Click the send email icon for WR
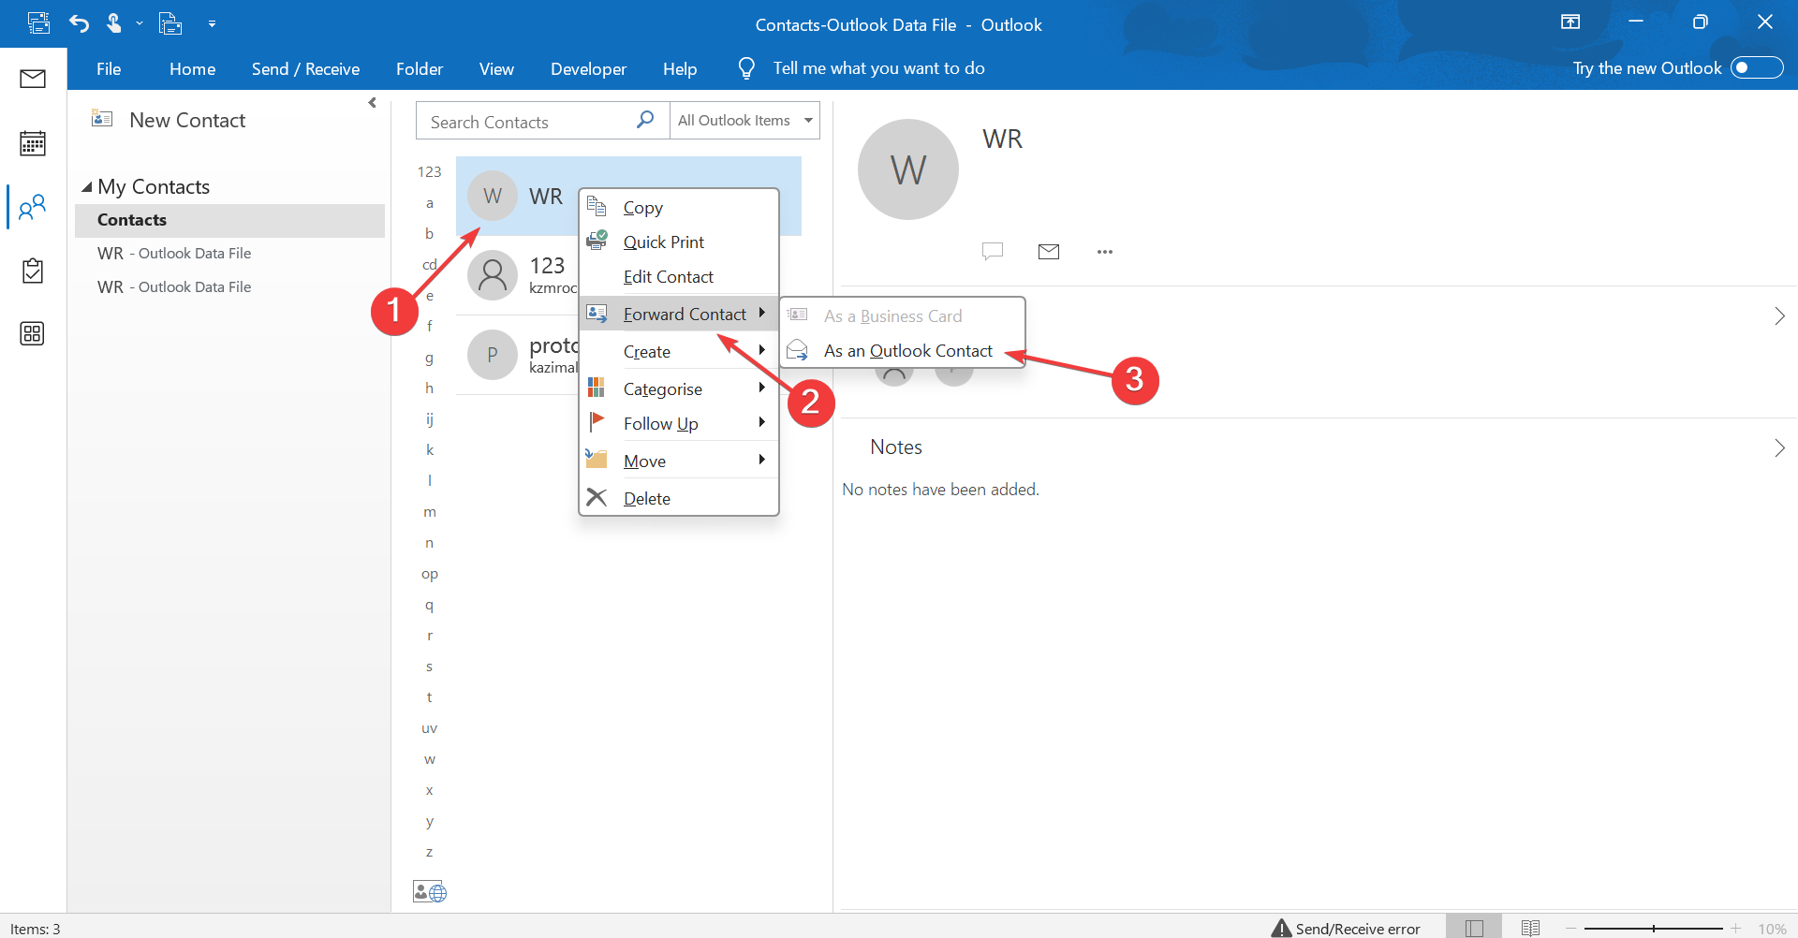The image size is (1798, 938). (x=1049, y=251)
